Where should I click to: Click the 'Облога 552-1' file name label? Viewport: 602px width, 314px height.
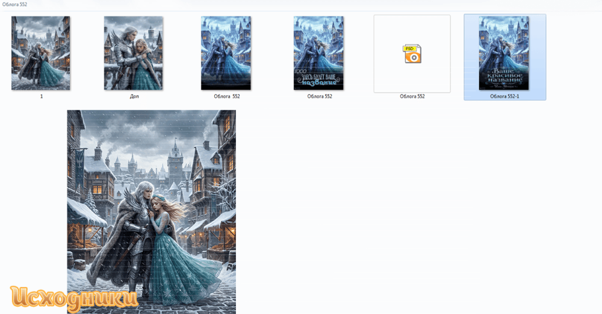[504, 97]
